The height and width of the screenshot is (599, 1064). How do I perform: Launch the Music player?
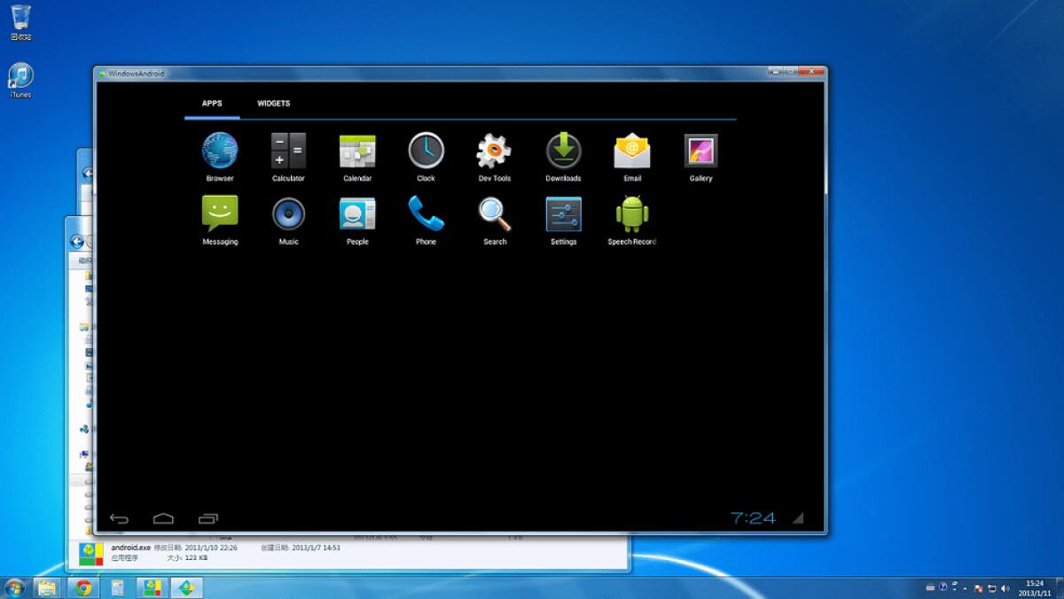pos(287,213)
